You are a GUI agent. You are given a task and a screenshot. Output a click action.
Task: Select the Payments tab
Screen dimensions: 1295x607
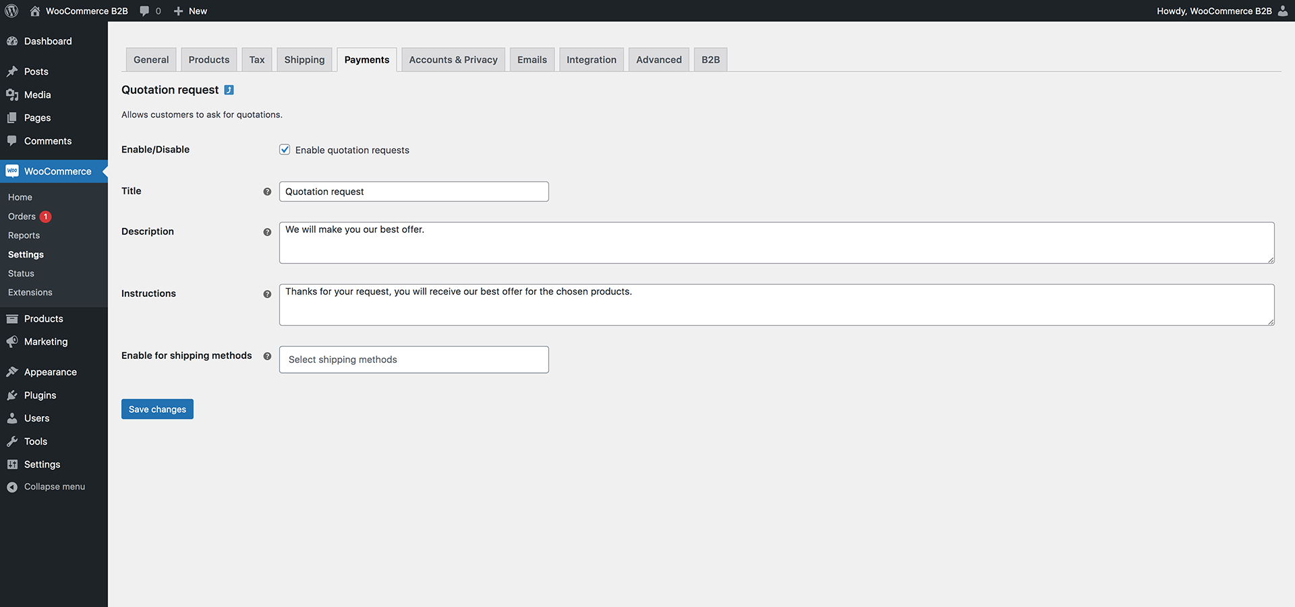[367, 59]
